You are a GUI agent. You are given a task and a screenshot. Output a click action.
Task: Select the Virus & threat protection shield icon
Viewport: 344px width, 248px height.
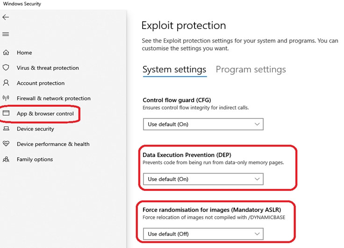click(6, 67)
